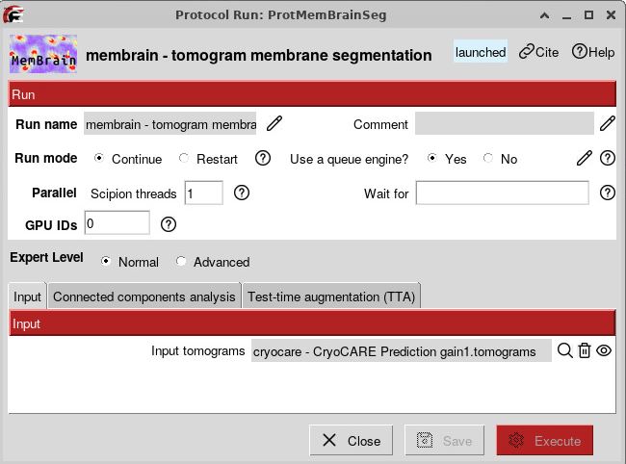Click the pencil icon beside Run name
Image resolution: width=626 pixels, height=464 pixels.
point(274,123)
